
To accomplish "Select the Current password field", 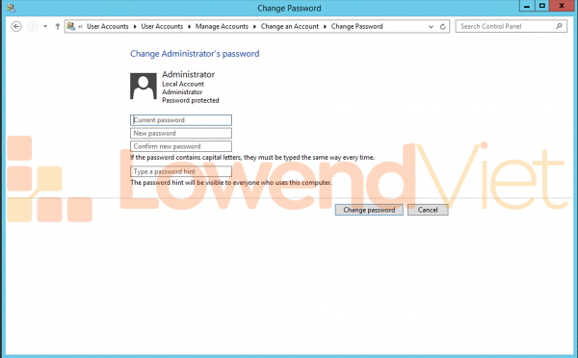I will (181, 120).
